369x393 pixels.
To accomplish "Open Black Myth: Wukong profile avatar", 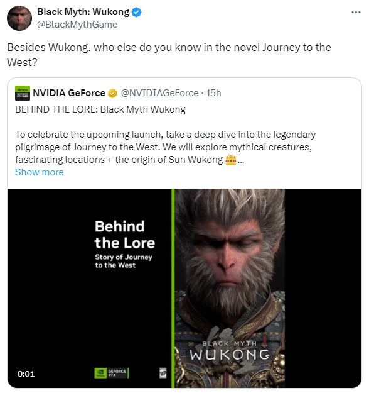I will 19,18.
